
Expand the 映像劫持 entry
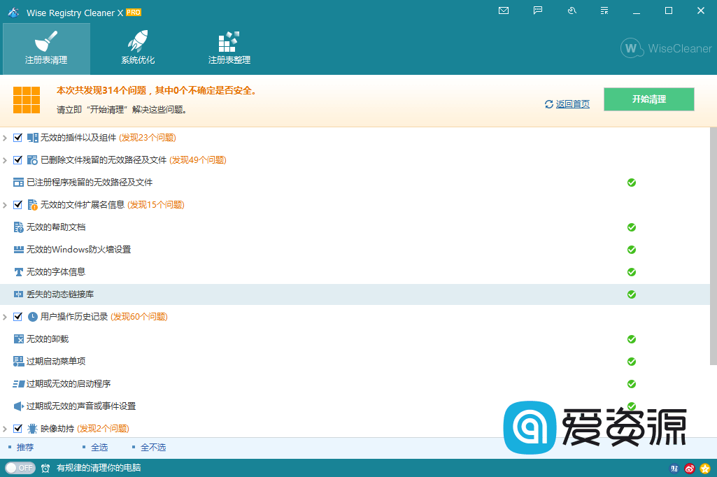coord(5,428)
